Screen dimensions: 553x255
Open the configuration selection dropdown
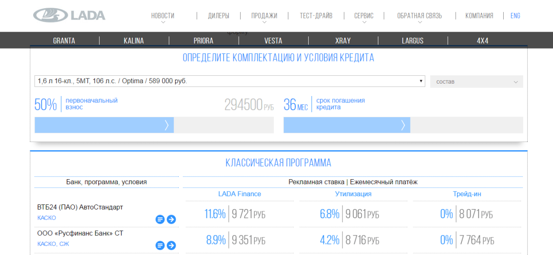[x=229, y=81]
